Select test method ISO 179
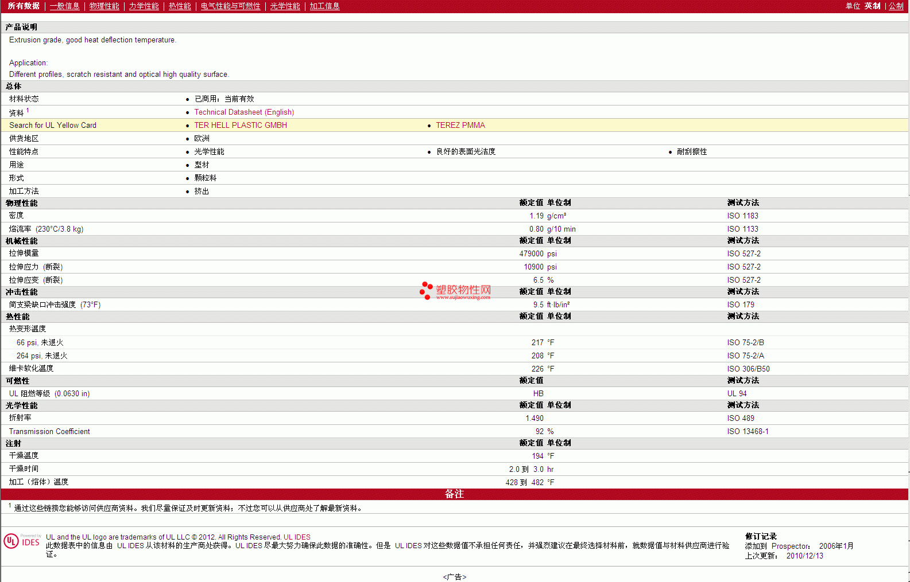 pos(741,304)
